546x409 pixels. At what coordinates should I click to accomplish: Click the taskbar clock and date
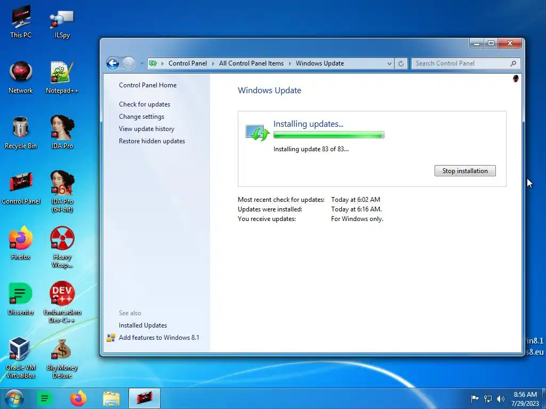(525, 398)
